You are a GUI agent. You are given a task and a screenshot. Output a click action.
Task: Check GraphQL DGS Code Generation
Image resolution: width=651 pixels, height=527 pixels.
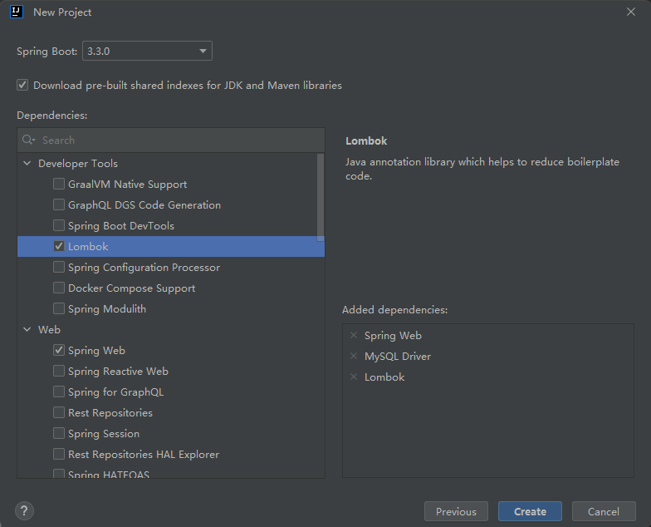(59, 204)
